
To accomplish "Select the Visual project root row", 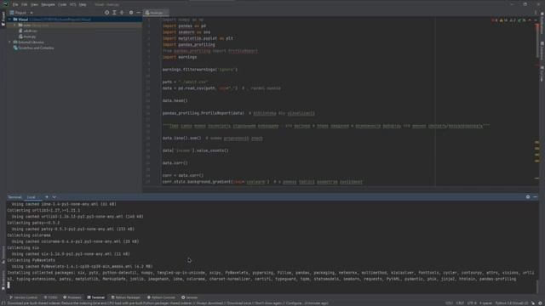I will click(74, 20).
